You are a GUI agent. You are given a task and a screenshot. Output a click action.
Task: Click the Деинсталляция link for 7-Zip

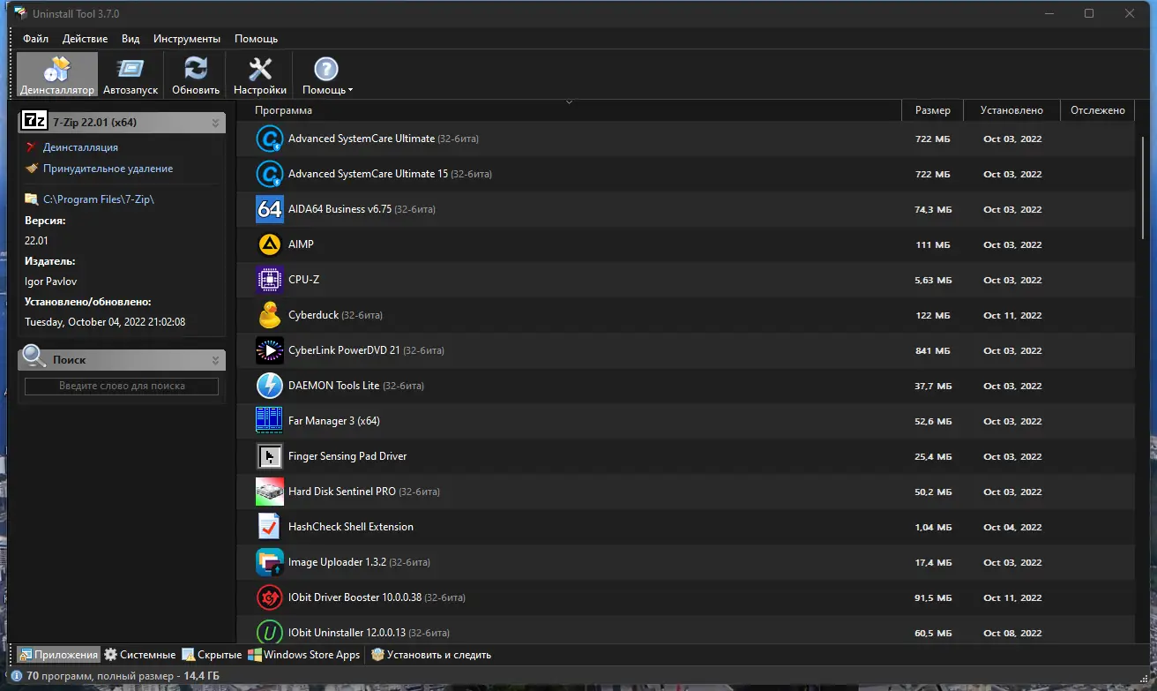(x=80, y=147)
